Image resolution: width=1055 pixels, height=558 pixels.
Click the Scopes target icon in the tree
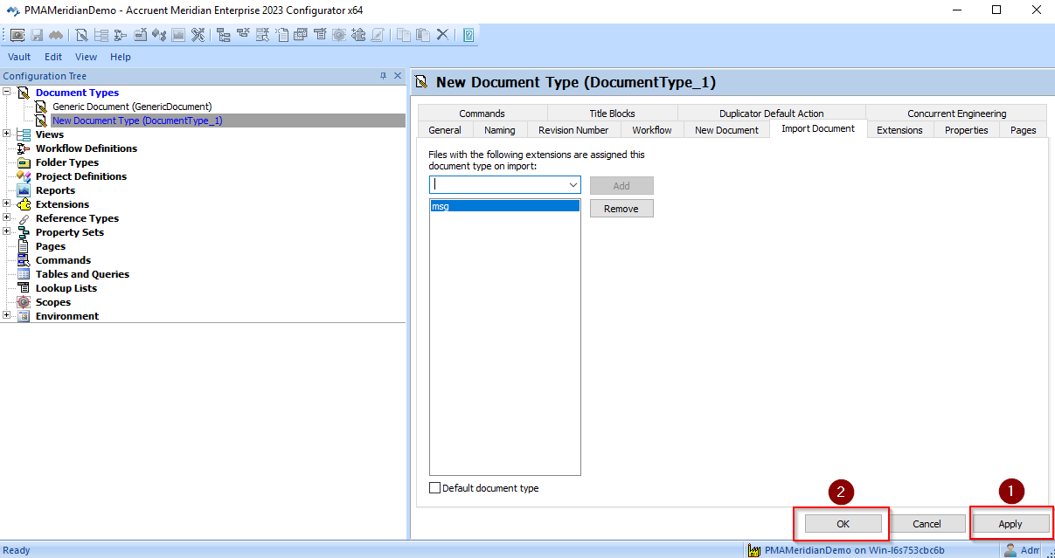(x=24, y=302)
